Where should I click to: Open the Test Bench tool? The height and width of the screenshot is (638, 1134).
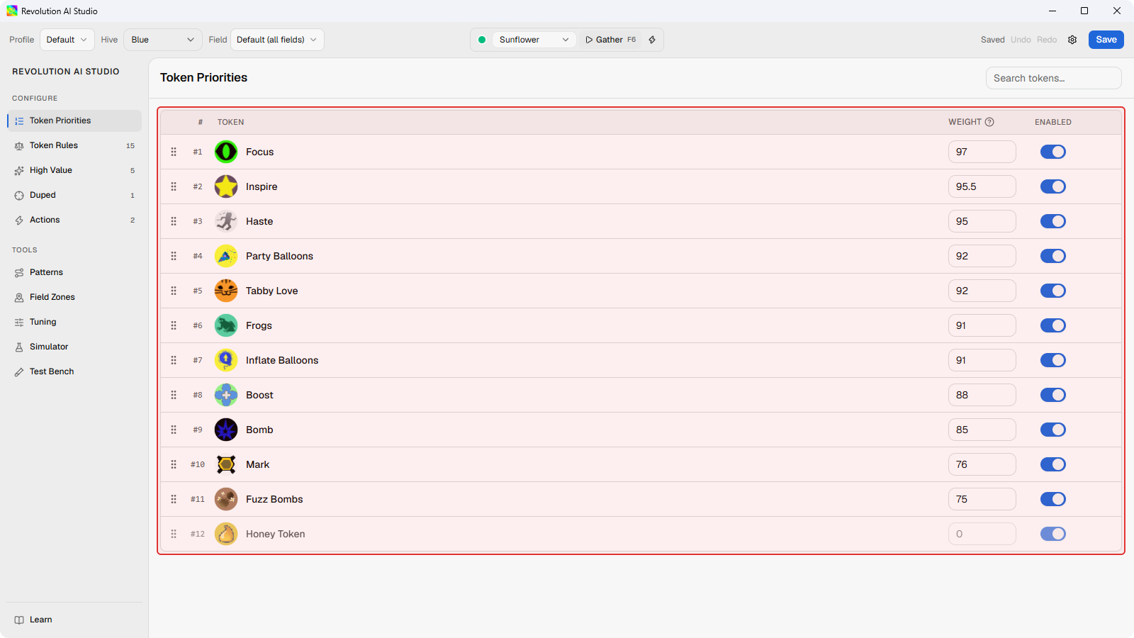point(74,371)
